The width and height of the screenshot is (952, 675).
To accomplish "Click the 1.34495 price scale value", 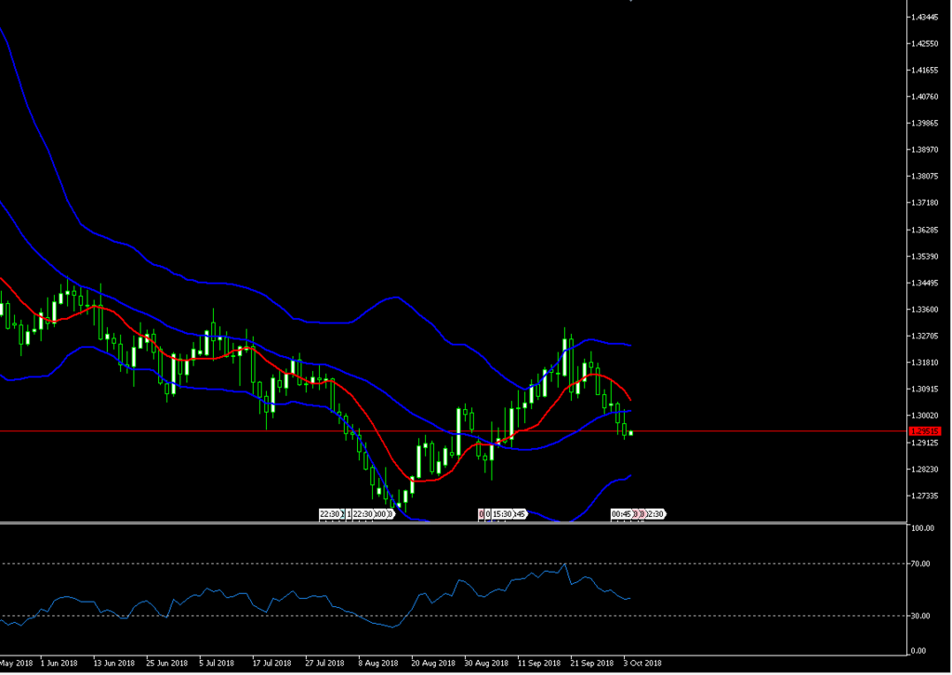I will tap(925, 283).
